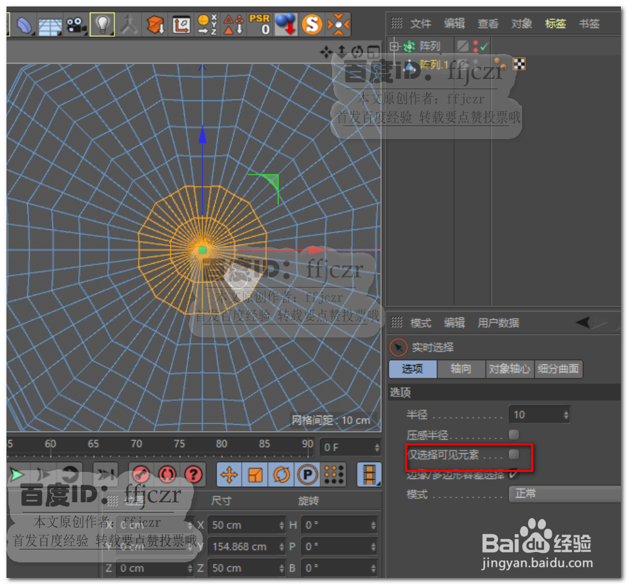Adjust the size X 50 cm stepper
This screenshot has height=585, width=628.
[x=282, y=526]
